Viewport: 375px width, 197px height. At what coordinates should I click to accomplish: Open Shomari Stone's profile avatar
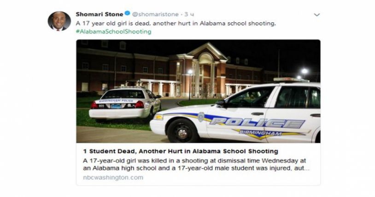(59, 21)
